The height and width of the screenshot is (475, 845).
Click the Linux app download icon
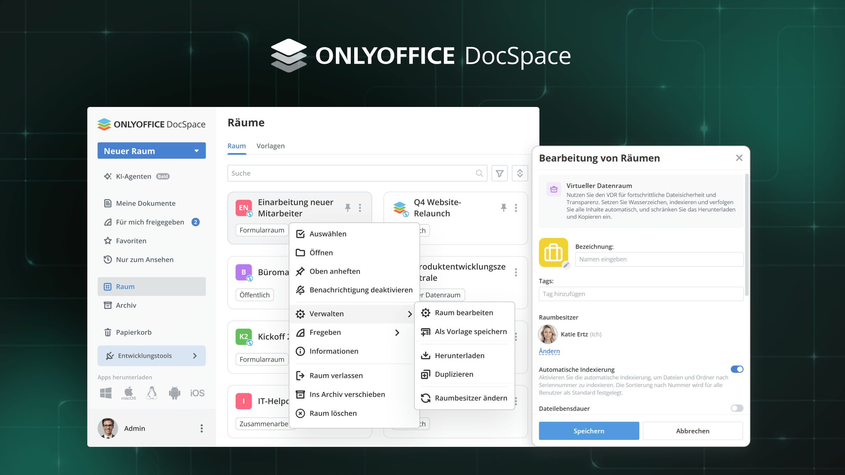(151, 393)
